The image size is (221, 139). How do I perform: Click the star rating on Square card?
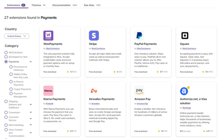[x=207, y=72]
